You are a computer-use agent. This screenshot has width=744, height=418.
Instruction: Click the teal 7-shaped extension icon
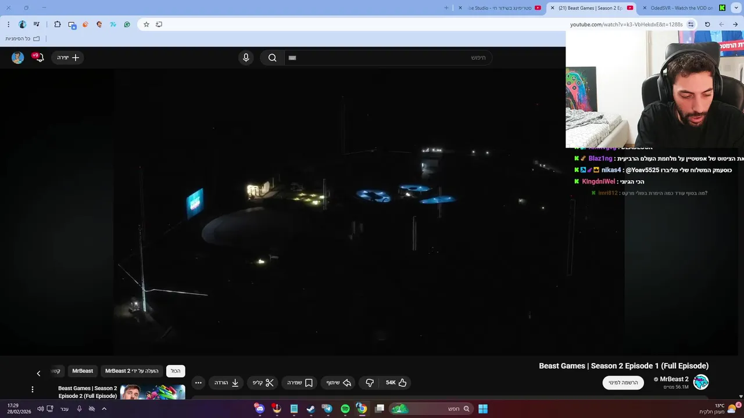click(113, 24)
